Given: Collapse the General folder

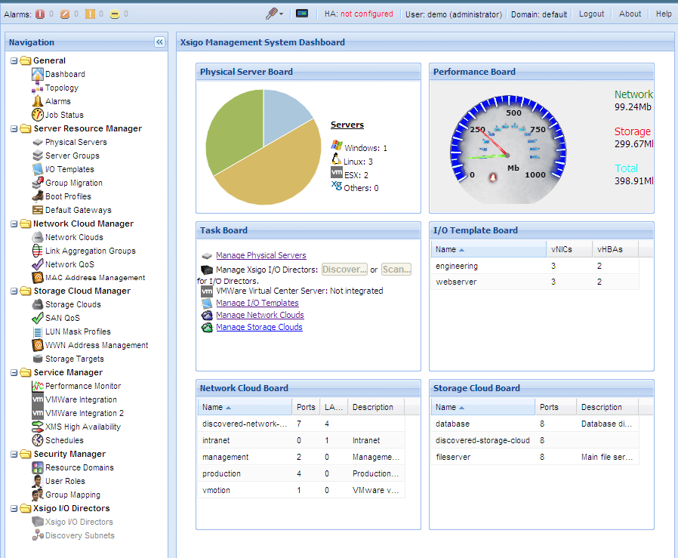Looking at the screenshot, I should [x=14, y=60].
